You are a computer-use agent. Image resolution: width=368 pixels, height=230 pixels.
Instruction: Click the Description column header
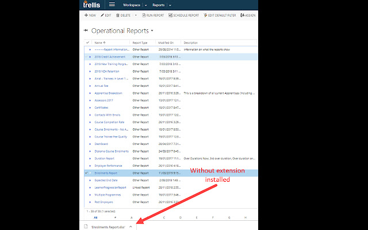tap(190, 43)
